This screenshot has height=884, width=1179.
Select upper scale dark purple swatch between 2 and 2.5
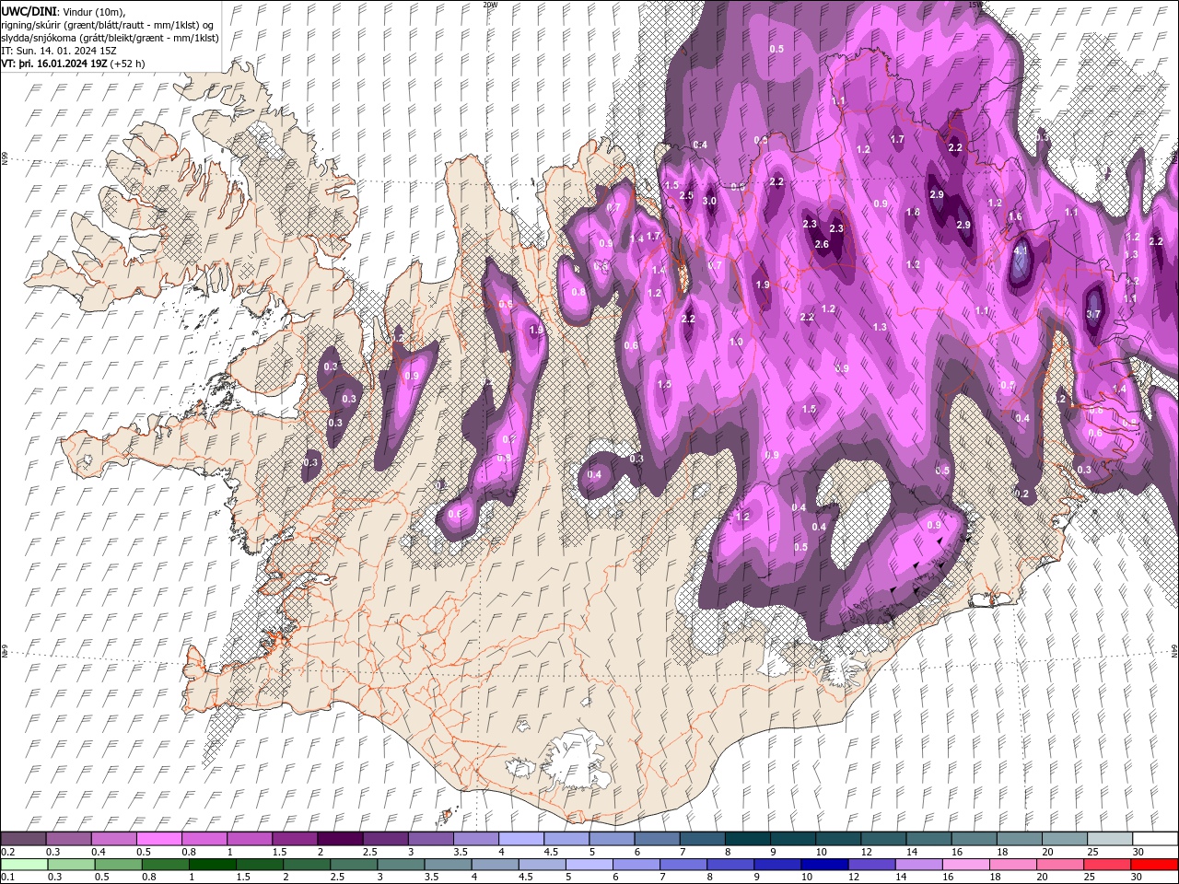point(340,839)
